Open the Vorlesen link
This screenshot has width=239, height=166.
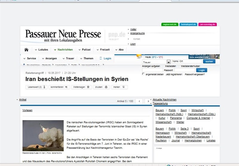[27, 110]
